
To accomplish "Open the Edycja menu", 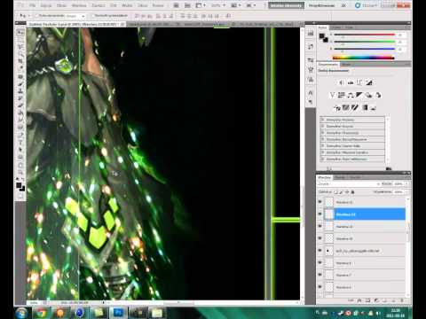I will tap(45, 5).
